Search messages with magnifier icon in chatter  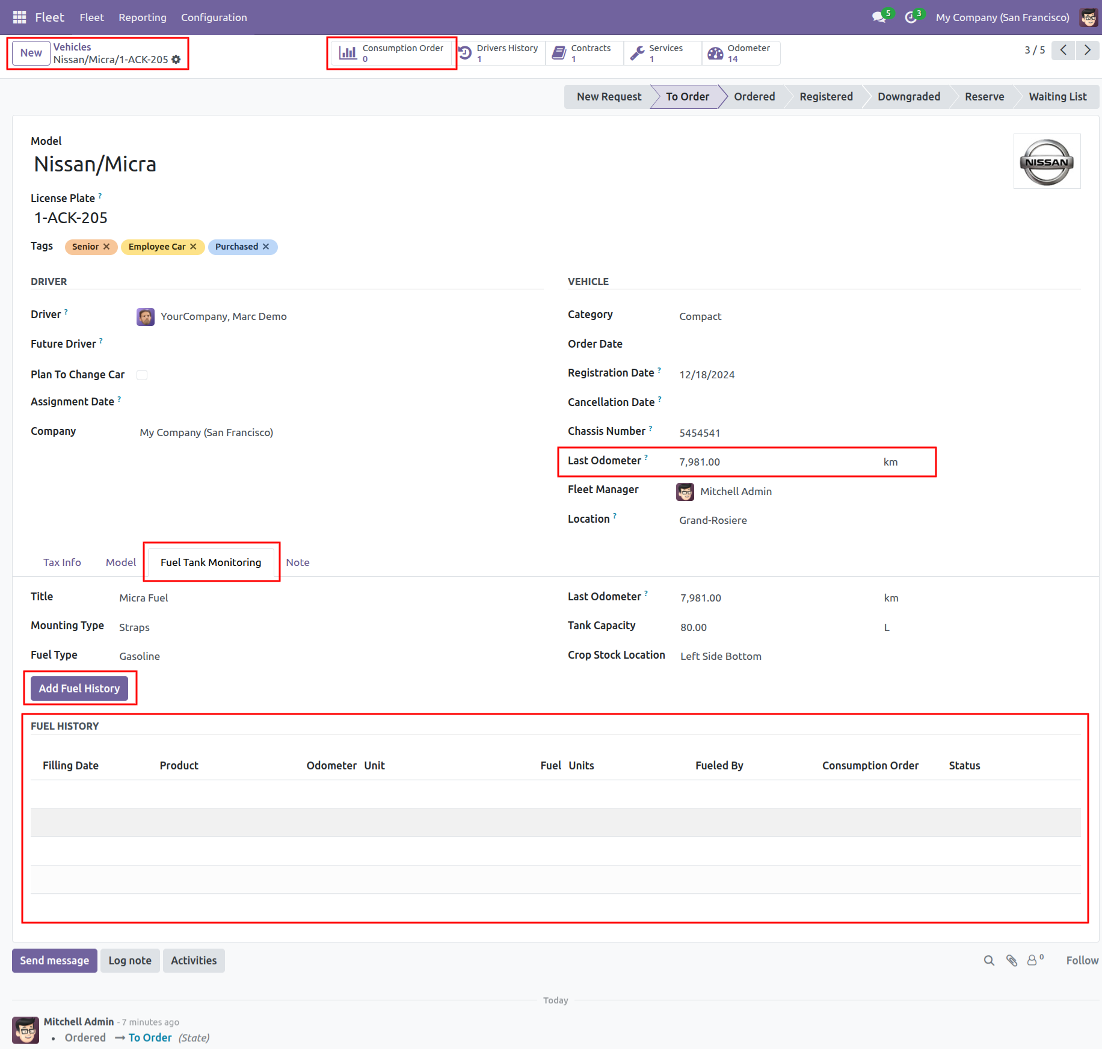(989, 961)
